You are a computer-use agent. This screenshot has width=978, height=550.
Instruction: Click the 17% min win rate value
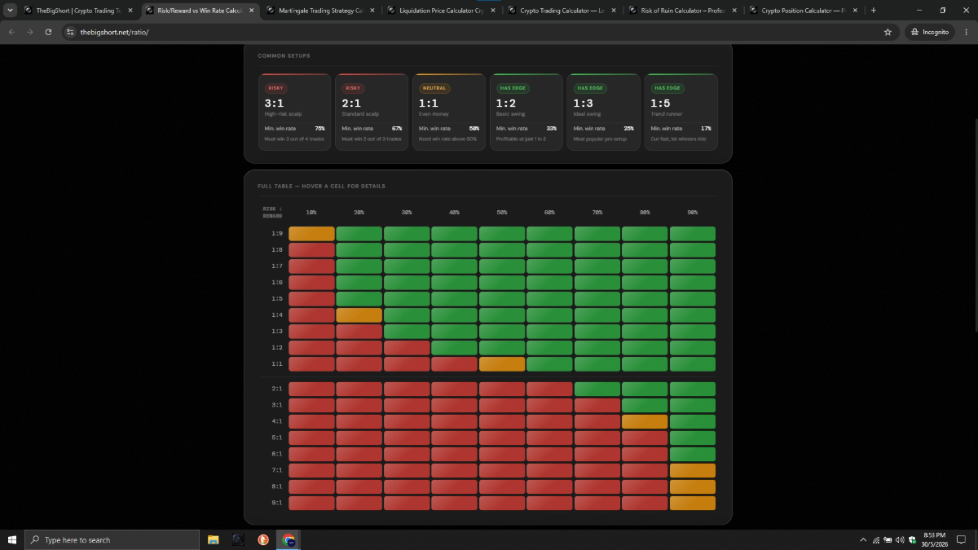point(706,129)
